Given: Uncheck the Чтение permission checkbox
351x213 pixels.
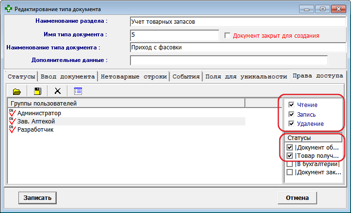Looking at the screenshot, I should coord(291,105).
